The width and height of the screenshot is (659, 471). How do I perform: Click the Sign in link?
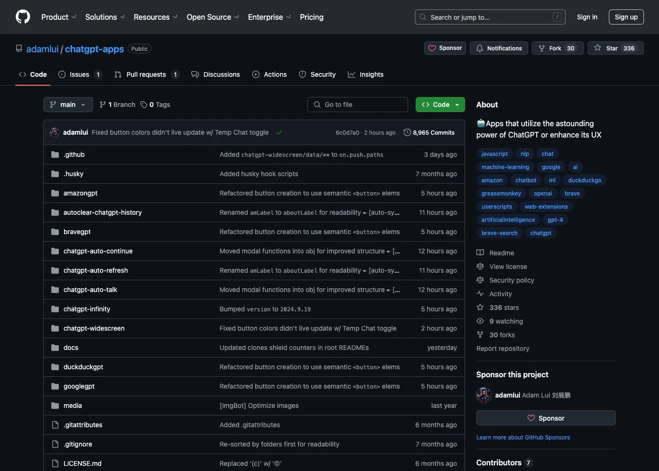(587, 17)
